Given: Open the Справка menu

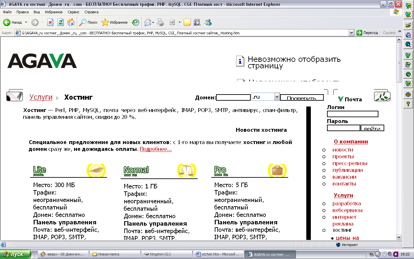Looking at the screenshot, I should coord(92,12).
